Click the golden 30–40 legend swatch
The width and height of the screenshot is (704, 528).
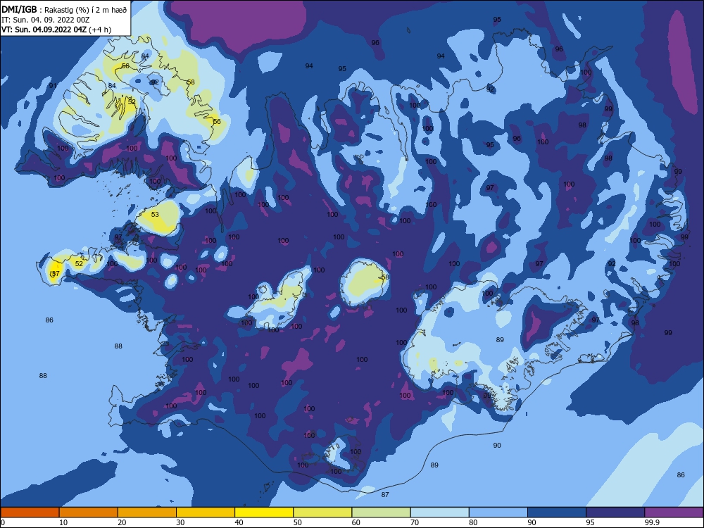coord(206,513)
